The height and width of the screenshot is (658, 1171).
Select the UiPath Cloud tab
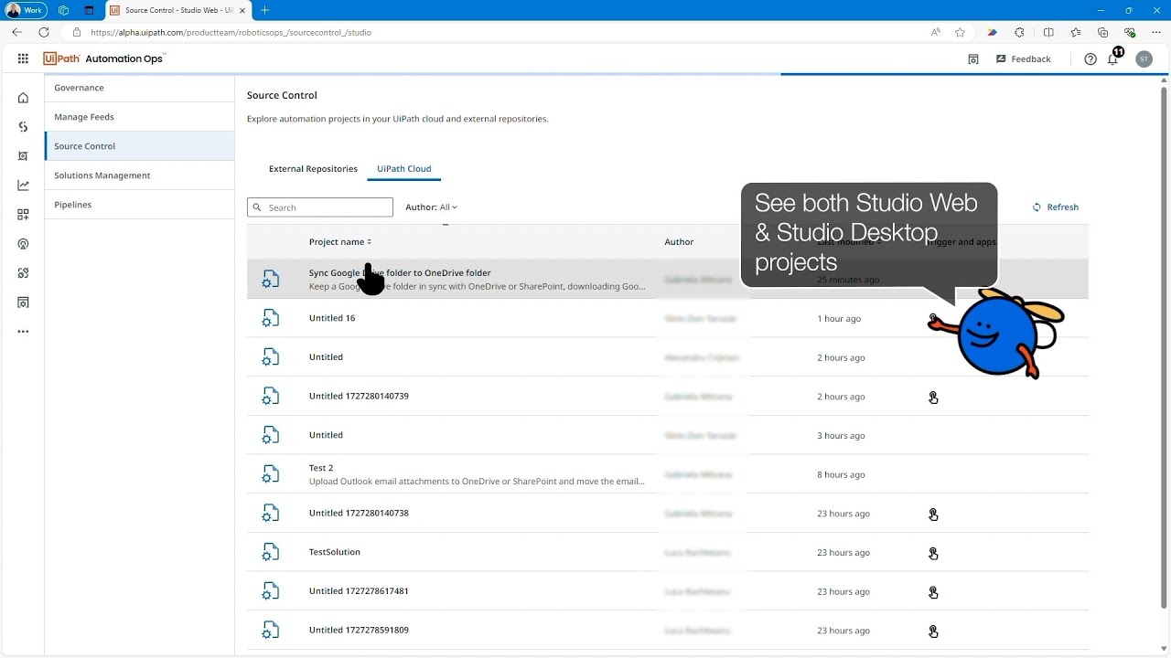pyautogui.click(x=403, y=169)
